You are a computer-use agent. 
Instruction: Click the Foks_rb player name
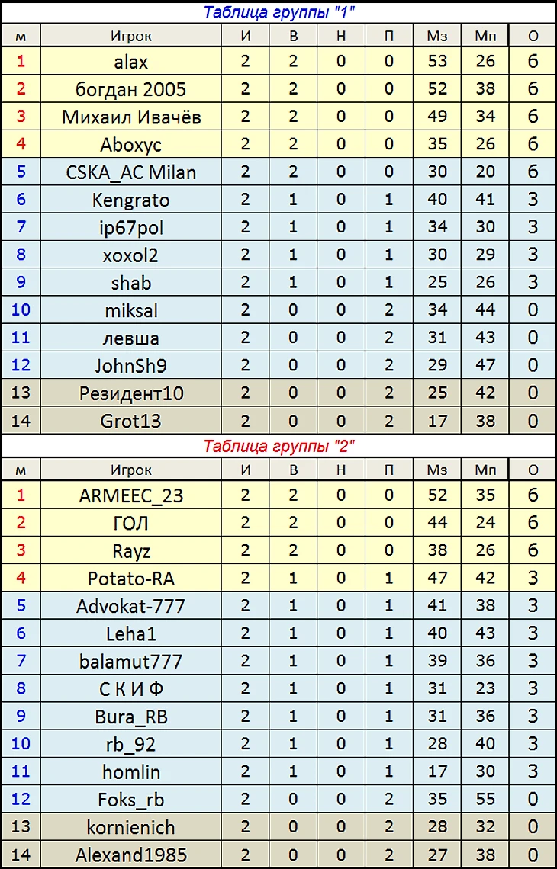(131, 800)
